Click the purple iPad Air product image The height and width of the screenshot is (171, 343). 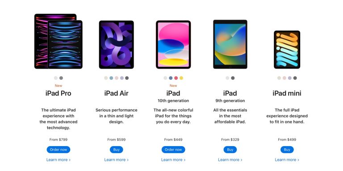(117, 45)
